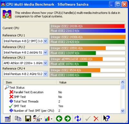Select the Intel Pentium 4-B 3.0 combo box
129x124 pixels.
[25, 41]
